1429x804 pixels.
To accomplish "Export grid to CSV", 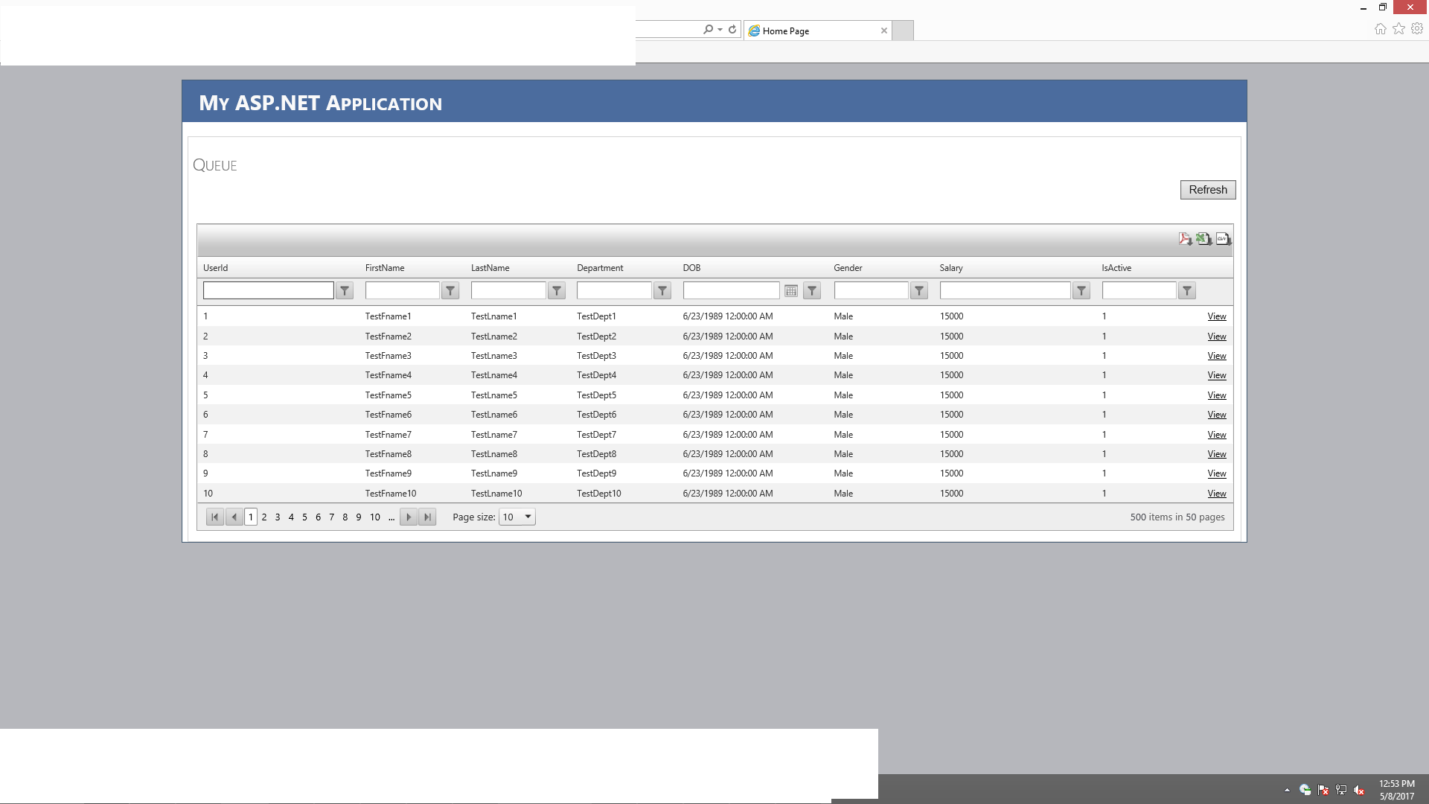I will coord(1223,239).
